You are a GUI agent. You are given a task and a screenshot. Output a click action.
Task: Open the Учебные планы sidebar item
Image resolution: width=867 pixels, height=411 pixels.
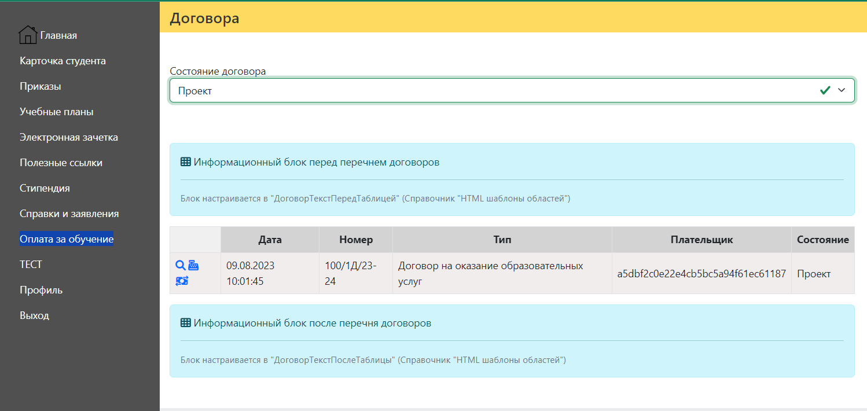[x=57, y=112]
